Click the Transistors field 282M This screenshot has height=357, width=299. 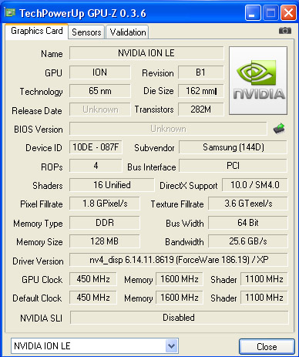point(200,109)
